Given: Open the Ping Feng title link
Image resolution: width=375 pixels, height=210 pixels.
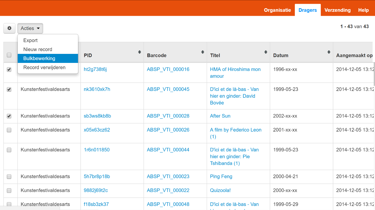Looking at the screenshot, I should [x=221, y=176].
